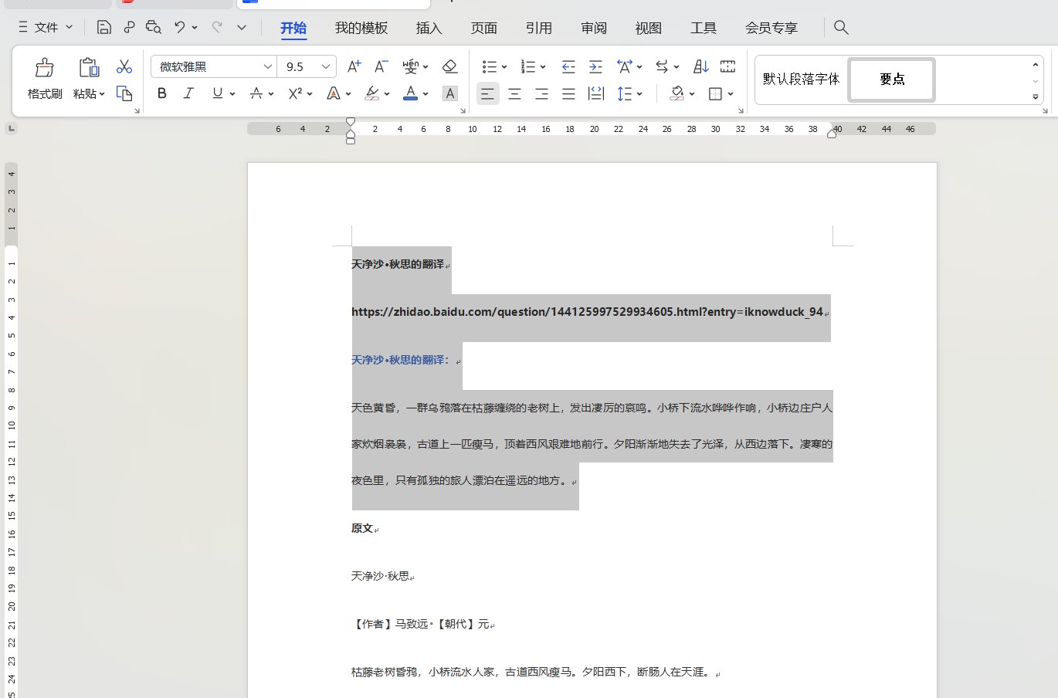Toggle Justify alignment
This screenshot has width=1058, height=698.
click(x=569, y=93)
